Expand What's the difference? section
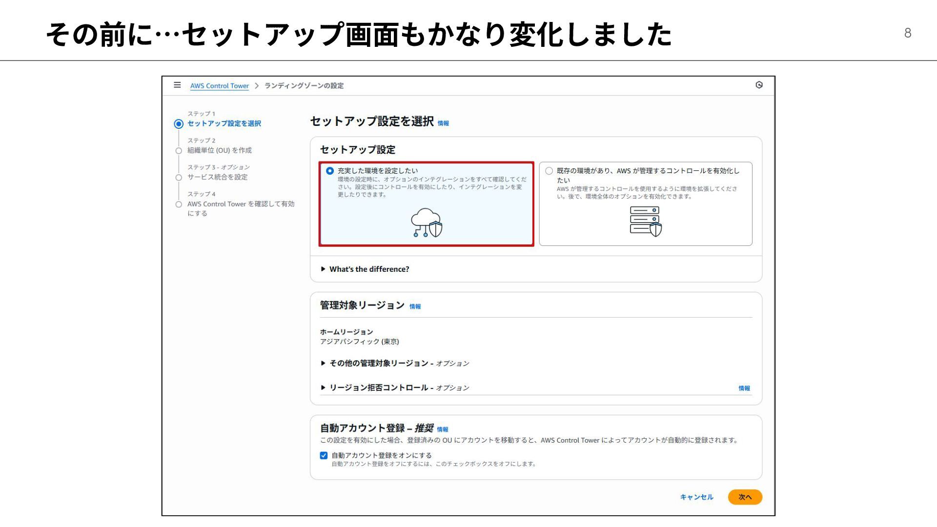 point(368,269)
